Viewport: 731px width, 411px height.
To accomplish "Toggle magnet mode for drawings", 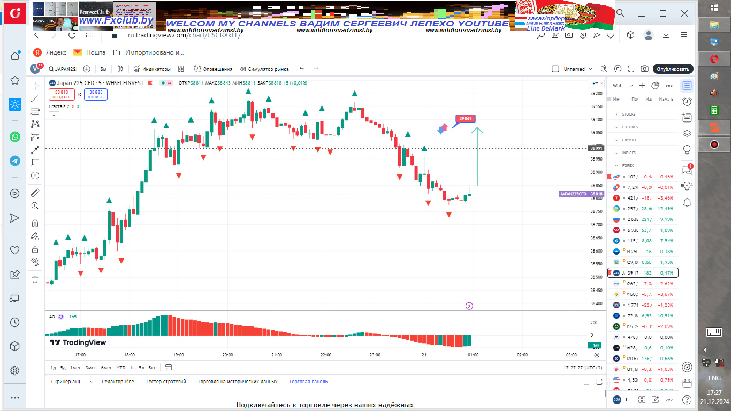I will click(35, 223).
